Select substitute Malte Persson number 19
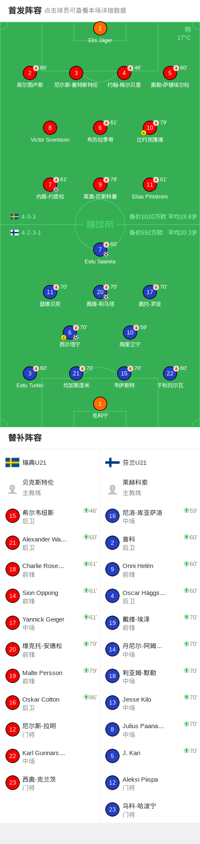The width and height of the screenshot is (200, 844). pyautogui.click(x=13, y=676)
